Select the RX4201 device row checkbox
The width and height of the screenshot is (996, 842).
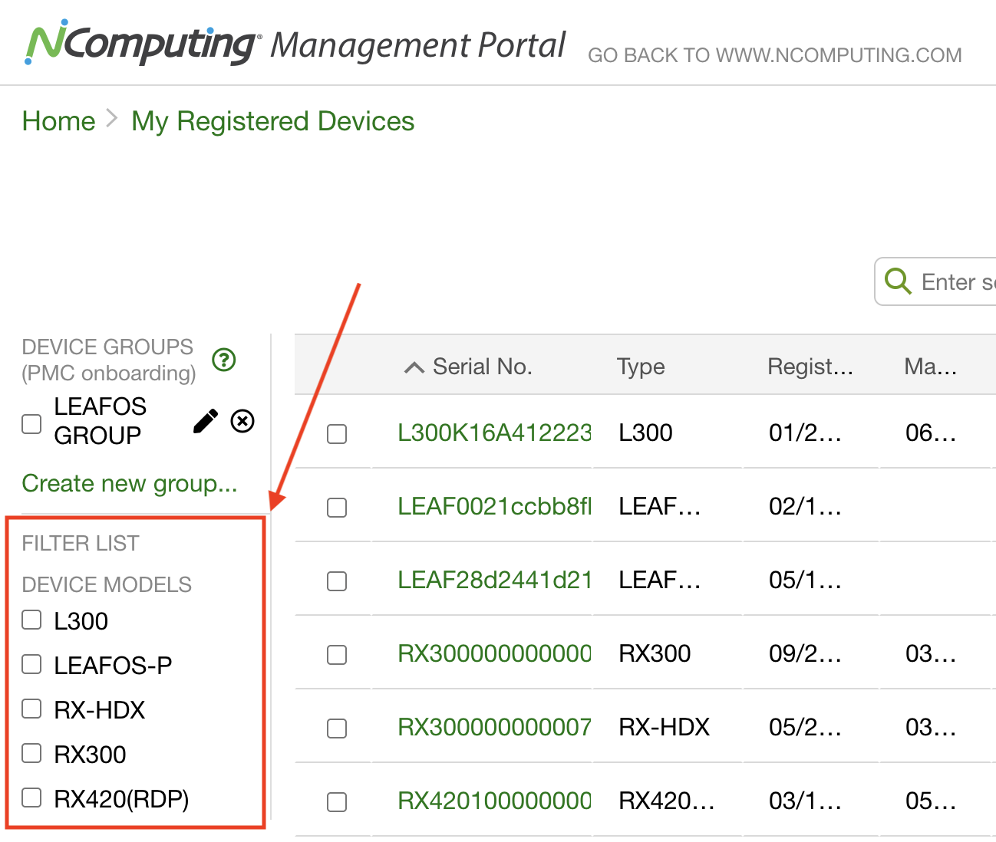tap(337, 802)
